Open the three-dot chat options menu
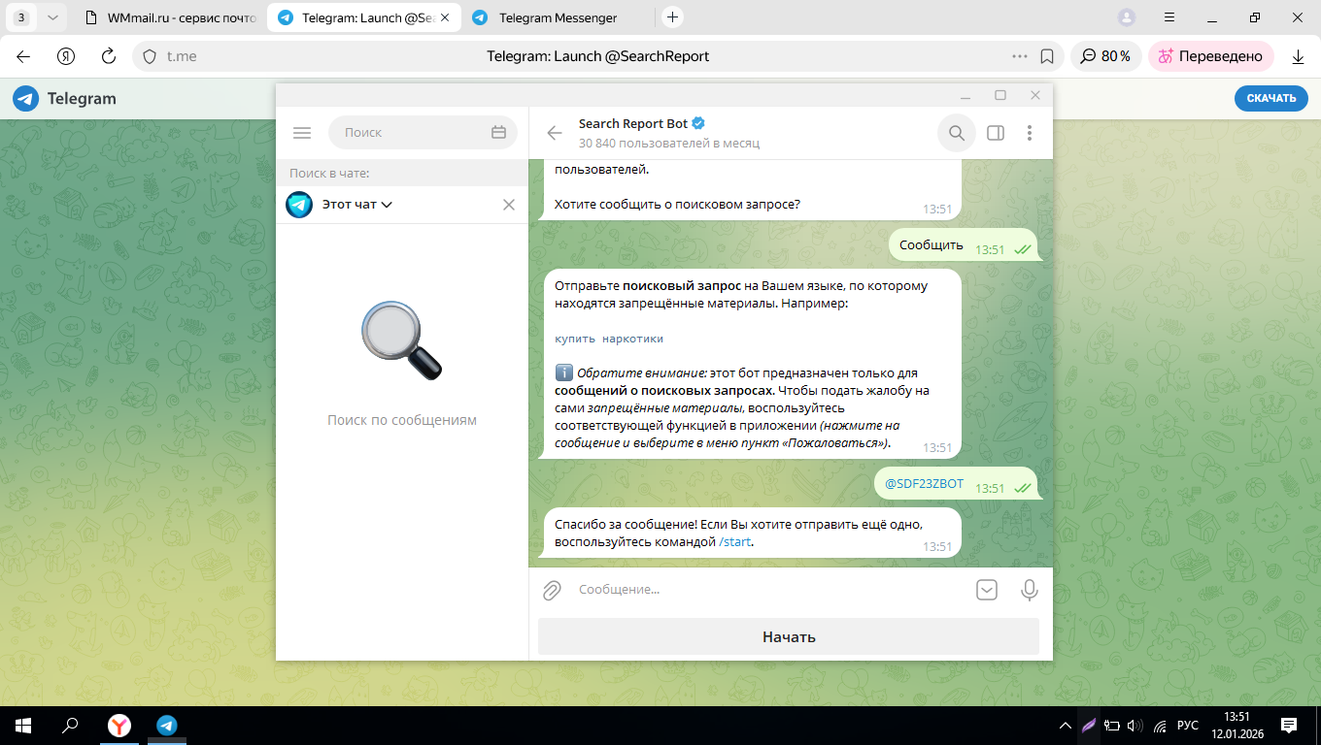 click(1030, 133)
